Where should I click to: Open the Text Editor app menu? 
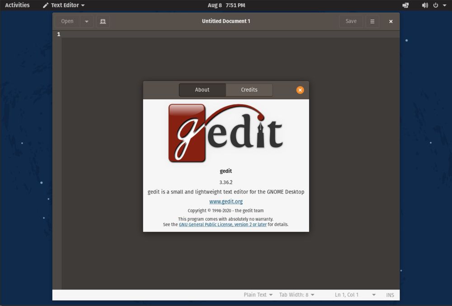(64, 5)
